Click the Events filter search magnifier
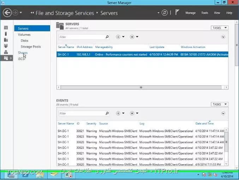The image size is (239, 180). 107,113
